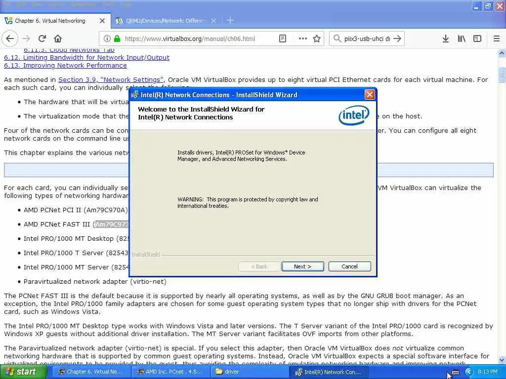Image resolution: width=506 pixels, height=379 pixels.
Task: Click the Intel logo in the wizard
Action: [x=354, y=115]
